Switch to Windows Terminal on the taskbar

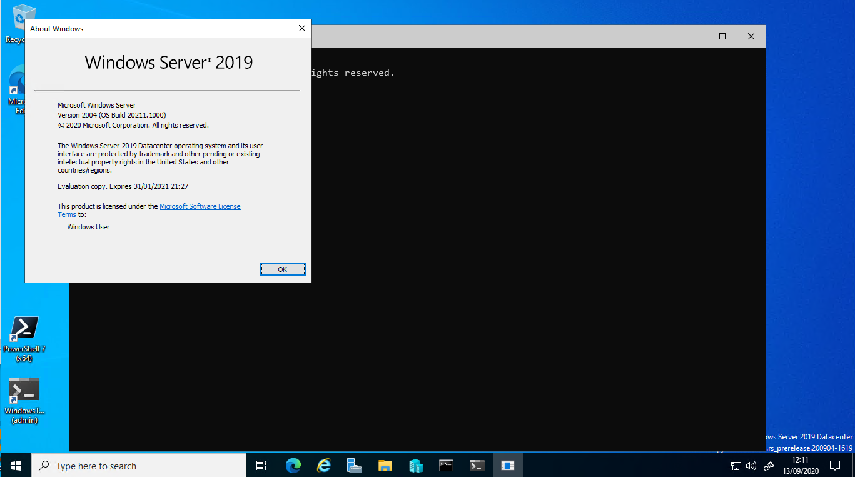[477, 466]
